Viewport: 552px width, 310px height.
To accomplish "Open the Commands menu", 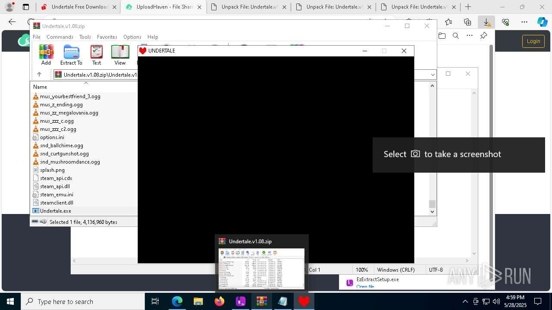I will [x=60, y=37].
